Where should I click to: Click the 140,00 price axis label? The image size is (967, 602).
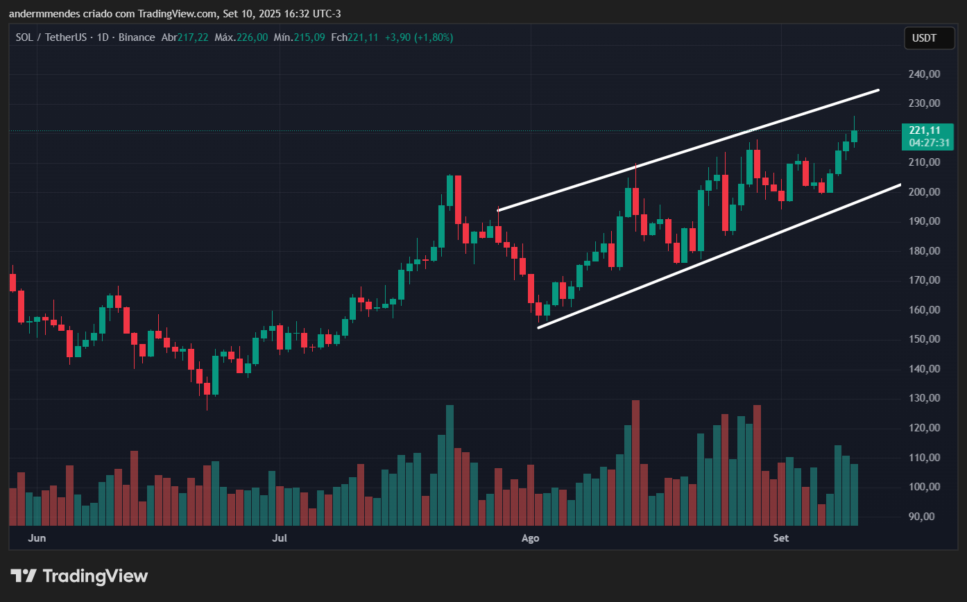coord(923,369)
